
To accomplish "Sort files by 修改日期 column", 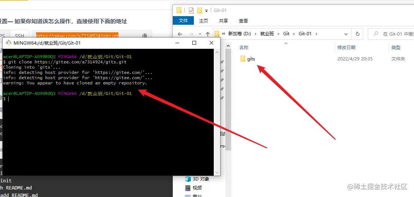I will point(346,48).
